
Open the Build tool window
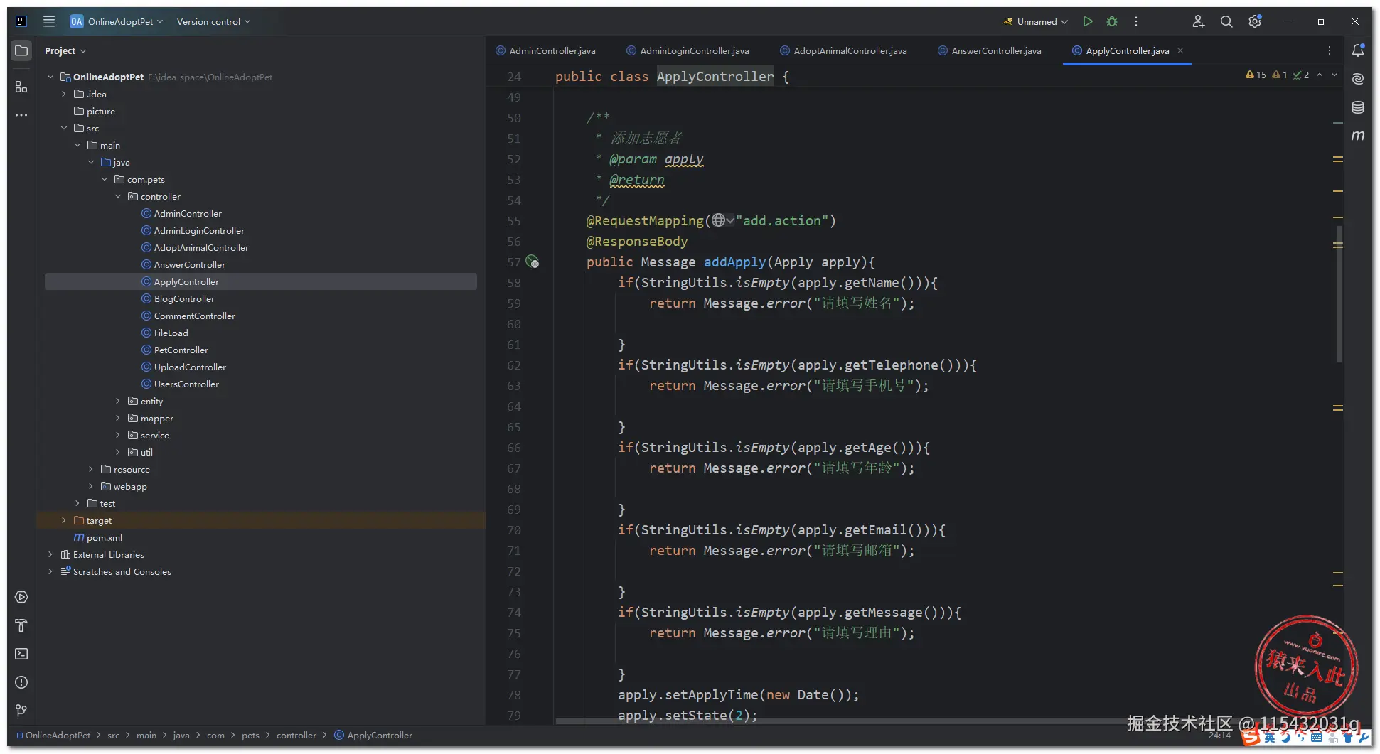[21, 625]
